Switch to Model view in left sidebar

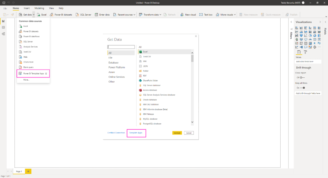point(3,34)
